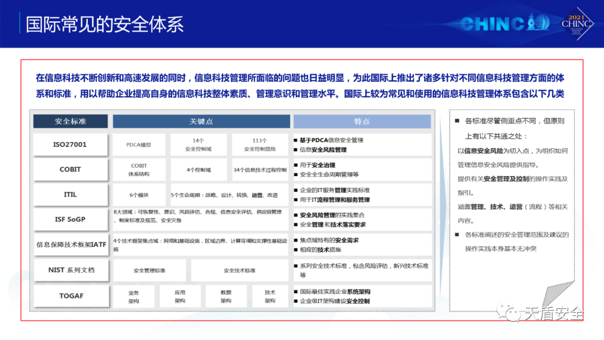Click the PDCA模型 cell
Screen dimensions: 604x340
click(139, 145)
